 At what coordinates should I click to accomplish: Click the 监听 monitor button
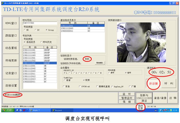[x=127, y=94]
